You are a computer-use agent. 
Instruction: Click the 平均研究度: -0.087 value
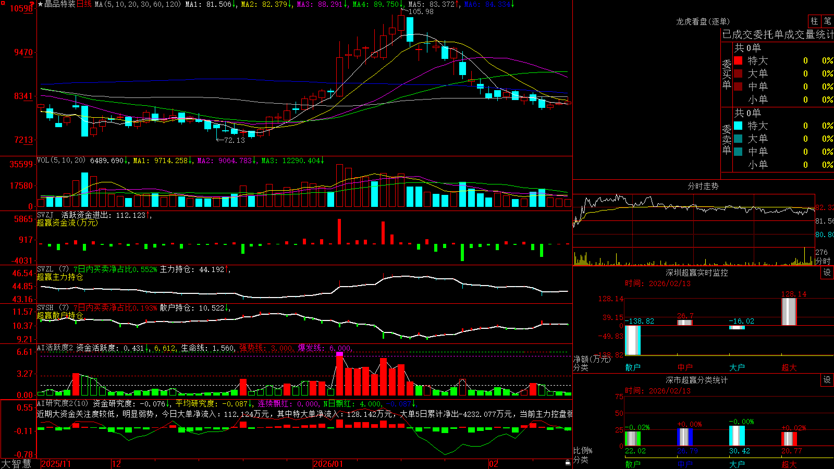click(214, 403)
